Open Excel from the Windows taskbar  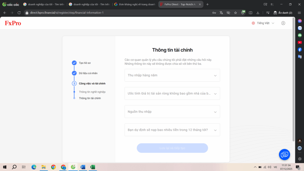(x=93, y=167)
